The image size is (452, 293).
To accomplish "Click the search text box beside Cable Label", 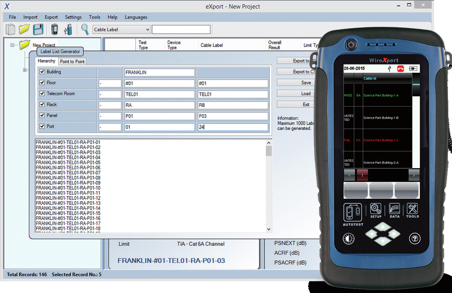I will tap(181, 29).
